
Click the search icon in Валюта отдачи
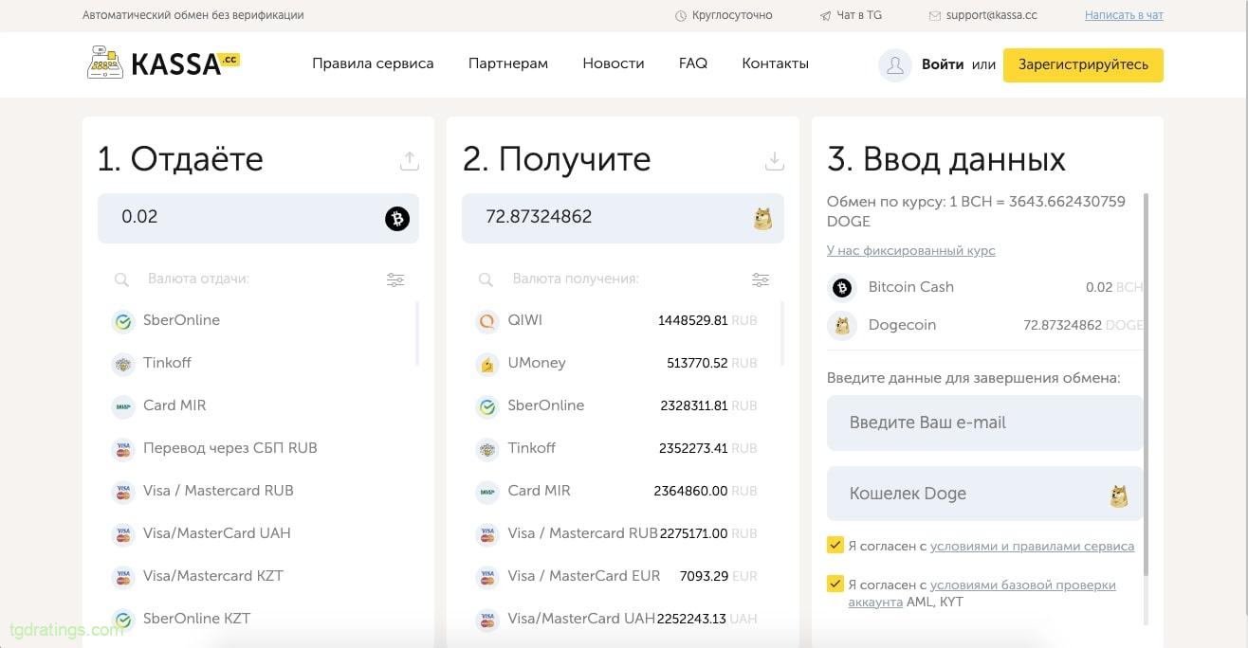(x=121, y=279)
